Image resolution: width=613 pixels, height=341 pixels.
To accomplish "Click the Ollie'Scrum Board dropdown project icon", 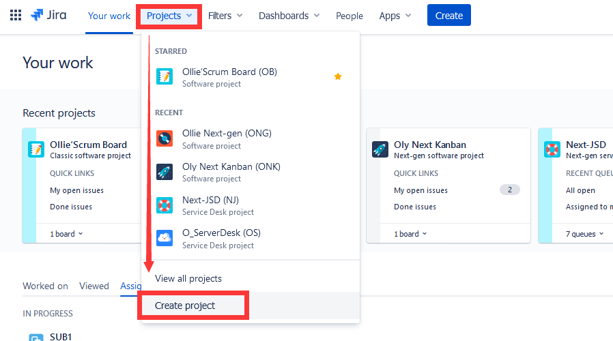I will (165, 76).
